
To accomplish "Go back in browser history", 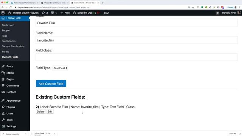I will (x=3, y=7).
